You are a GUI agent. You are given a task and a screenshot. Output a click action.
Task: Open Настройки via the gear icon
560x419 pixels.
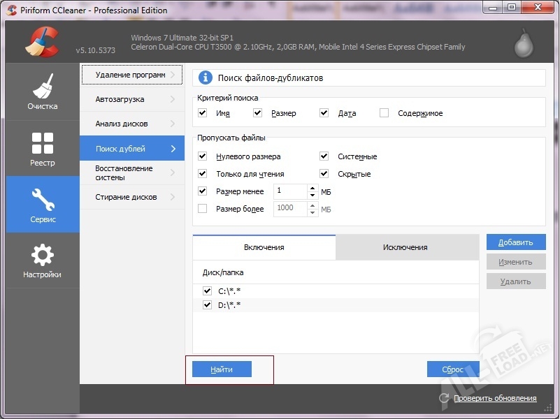(x=42, y=254)
